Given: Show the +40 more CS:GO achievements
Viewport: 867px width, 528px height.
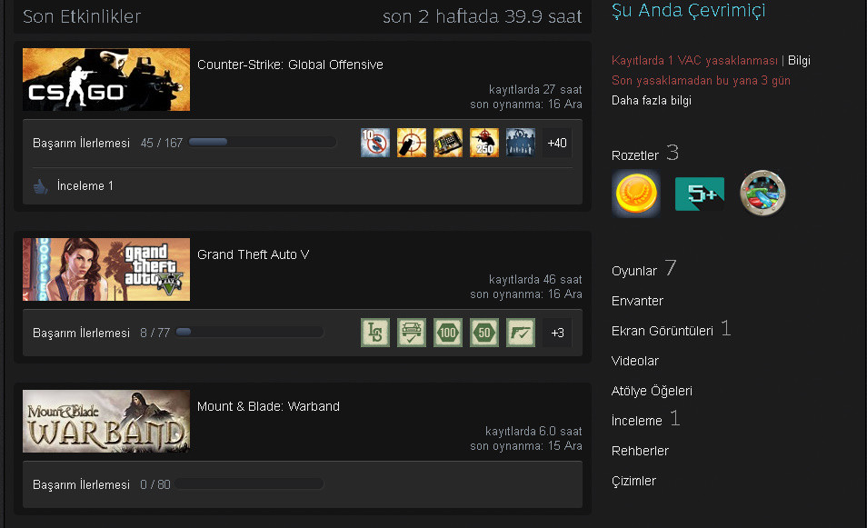Looking at the screenshot, I should coord(557,143).
